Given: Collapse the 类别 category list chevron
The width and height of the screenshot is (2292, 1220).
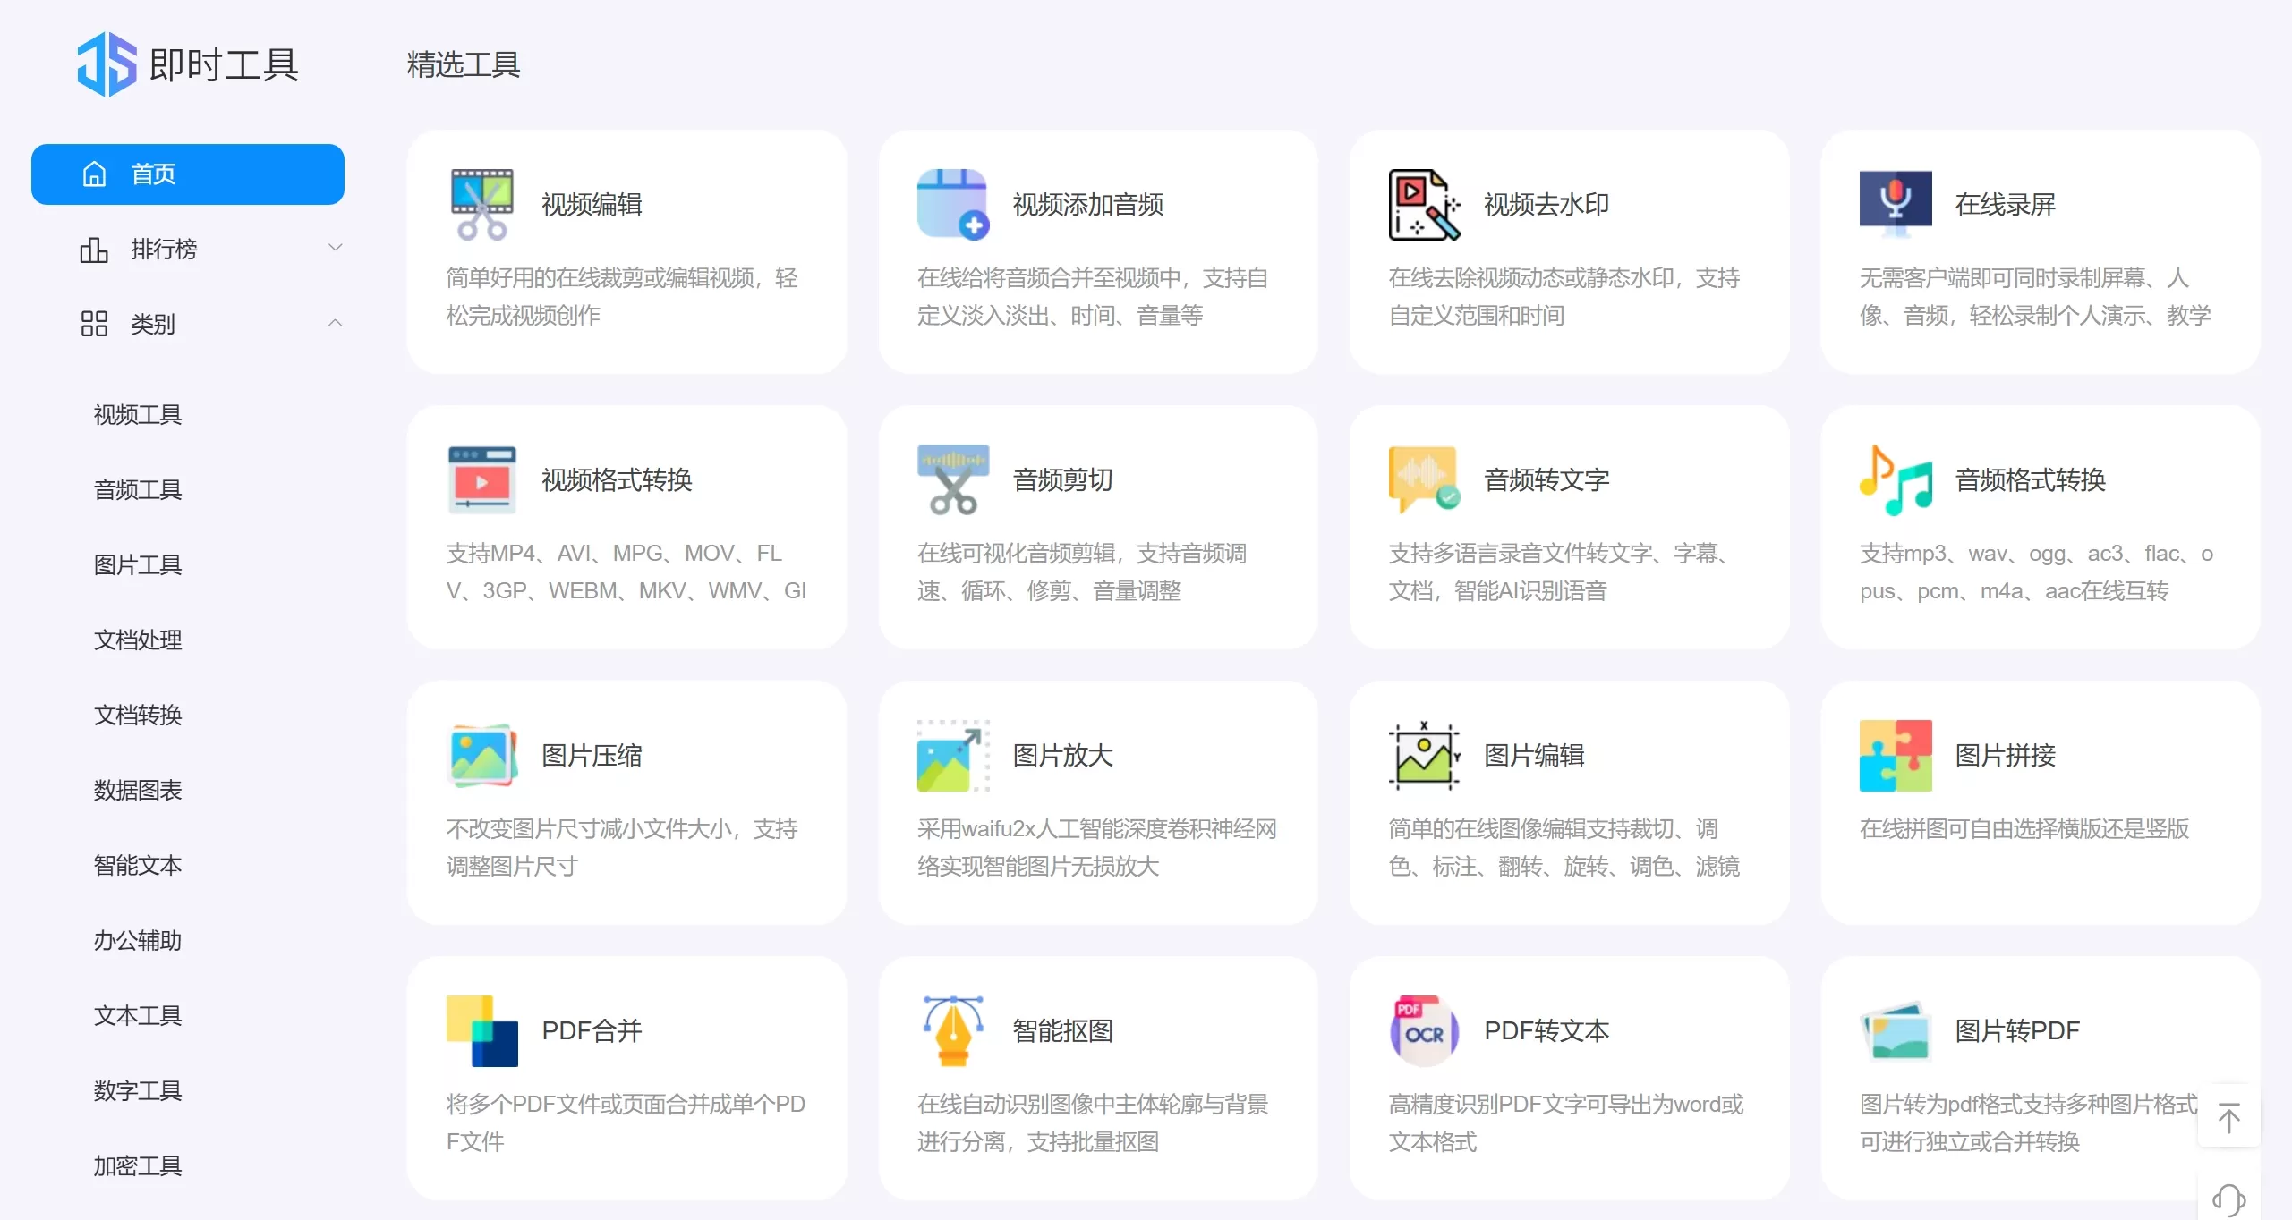Looking at the screenshot, I should click(335, 323).
